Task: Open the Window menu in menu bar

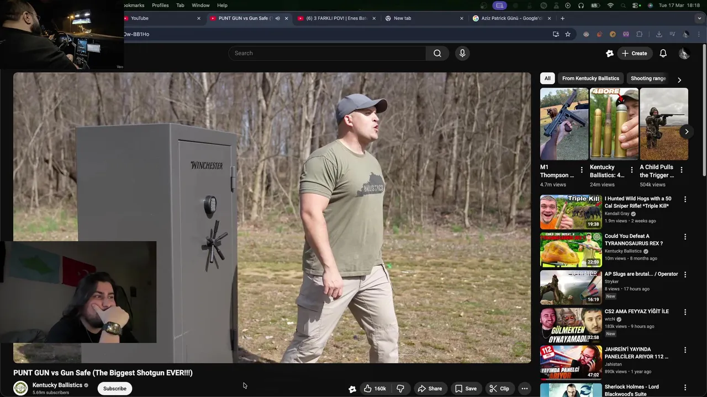Action: point(201,5)
